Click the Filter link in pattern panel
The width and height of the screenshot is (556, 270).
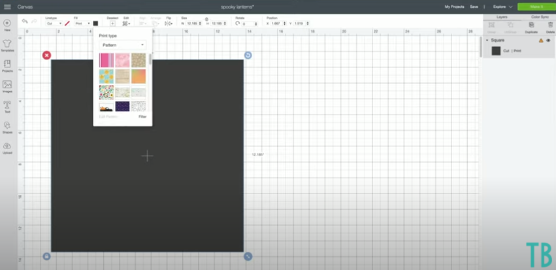pos(142,117)
